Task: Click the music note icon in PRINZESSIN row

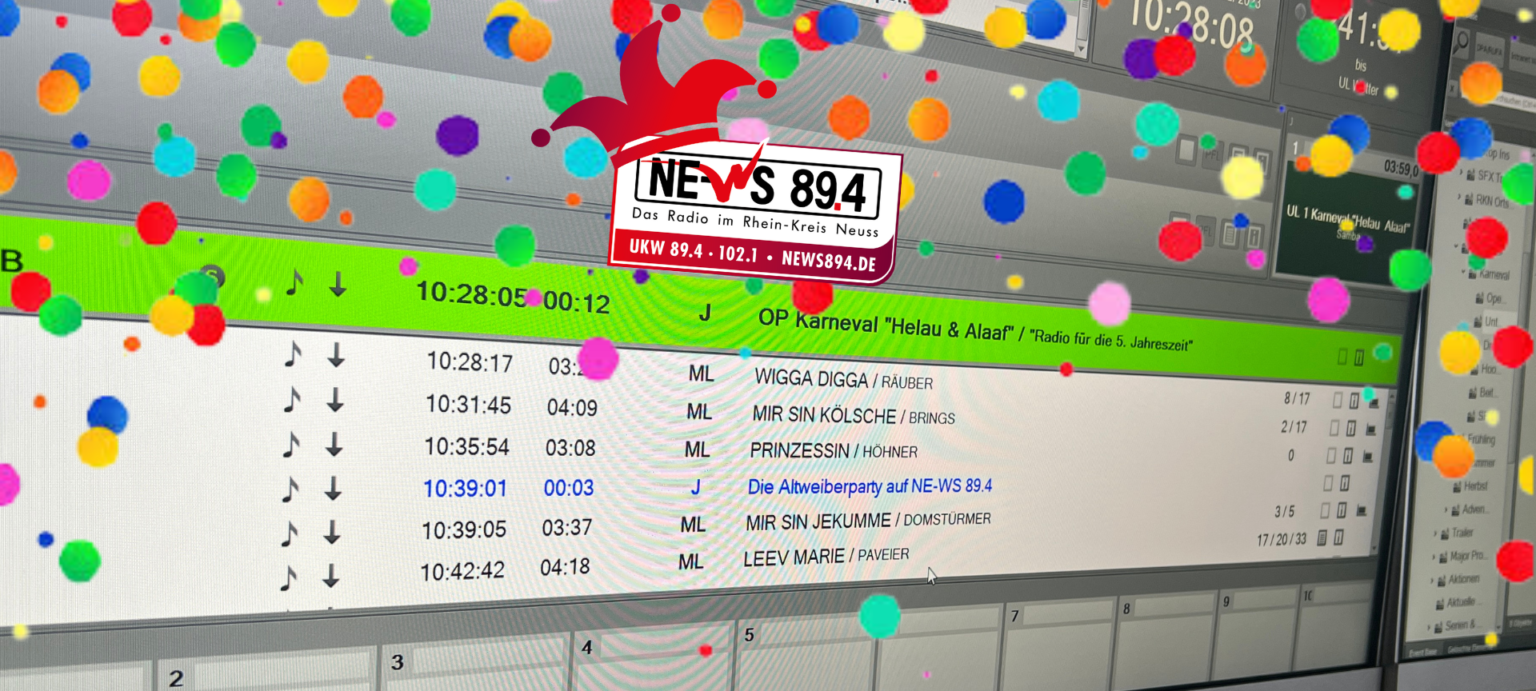Action: tap(291, 443)
